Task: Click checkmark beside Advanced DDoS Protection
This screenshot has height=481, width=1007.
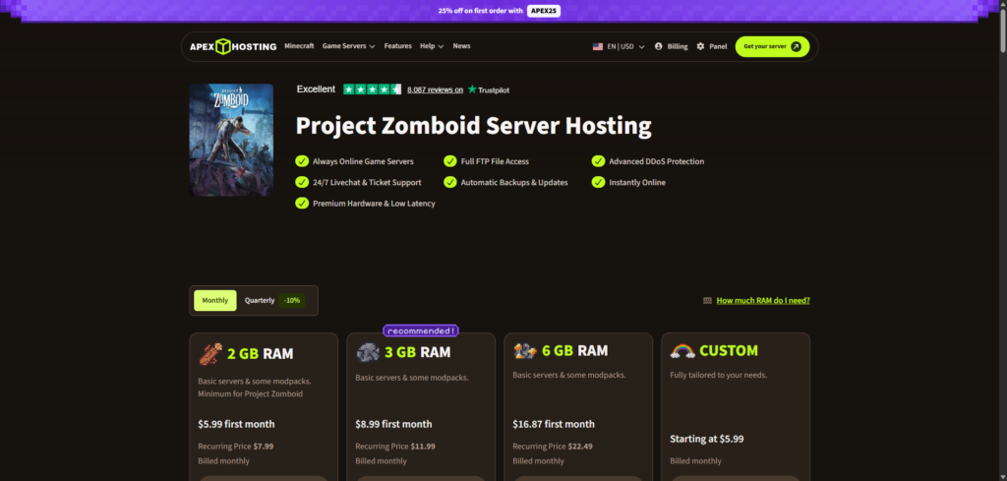Action: click(598, 161)
